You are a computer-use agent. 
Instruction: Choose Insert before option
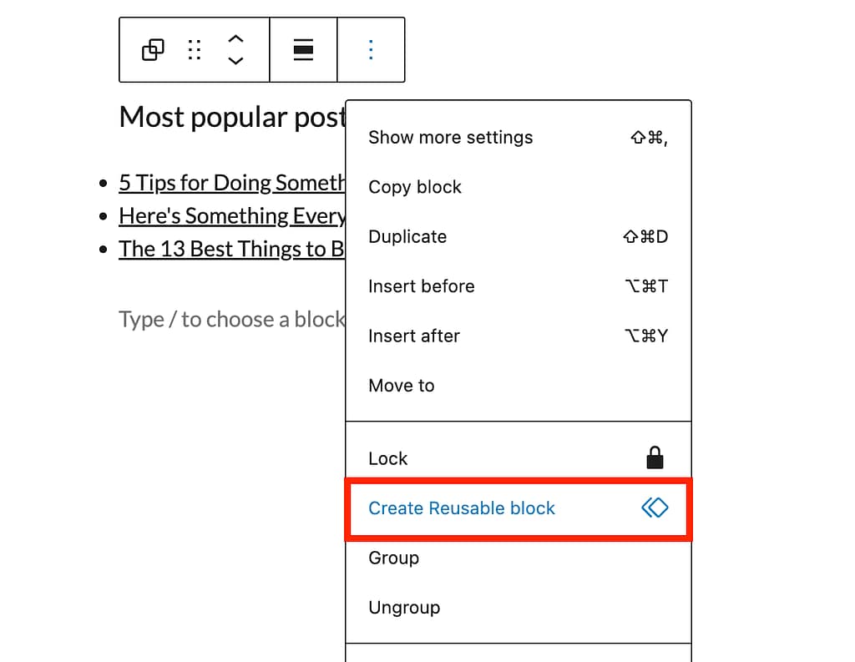tap(421, 286)
